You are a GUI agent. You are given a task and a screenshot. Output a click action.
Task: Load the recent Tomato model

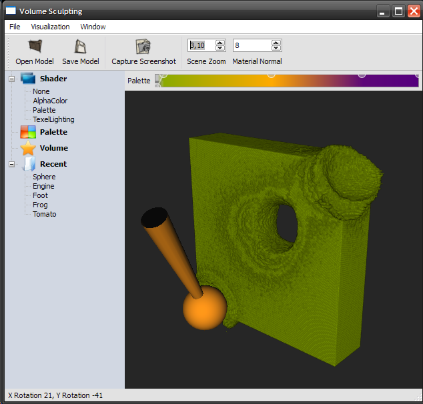pyautogui.click(x=45, y=214)
